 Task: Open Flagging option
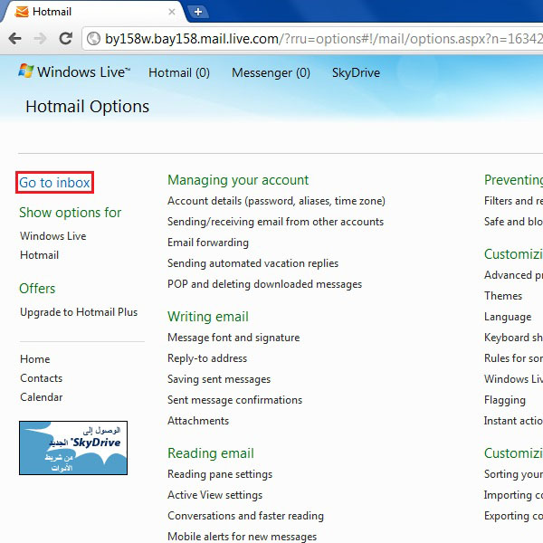(505, 400)
